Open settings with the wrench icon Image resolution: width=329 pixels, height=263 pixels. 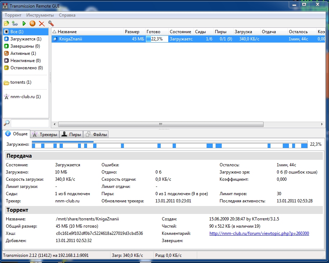tap(51, 23)
